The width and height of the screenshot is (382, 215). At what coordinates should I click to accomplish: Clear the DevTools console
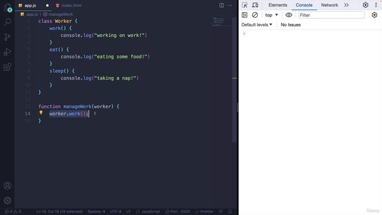pos(255,15)
